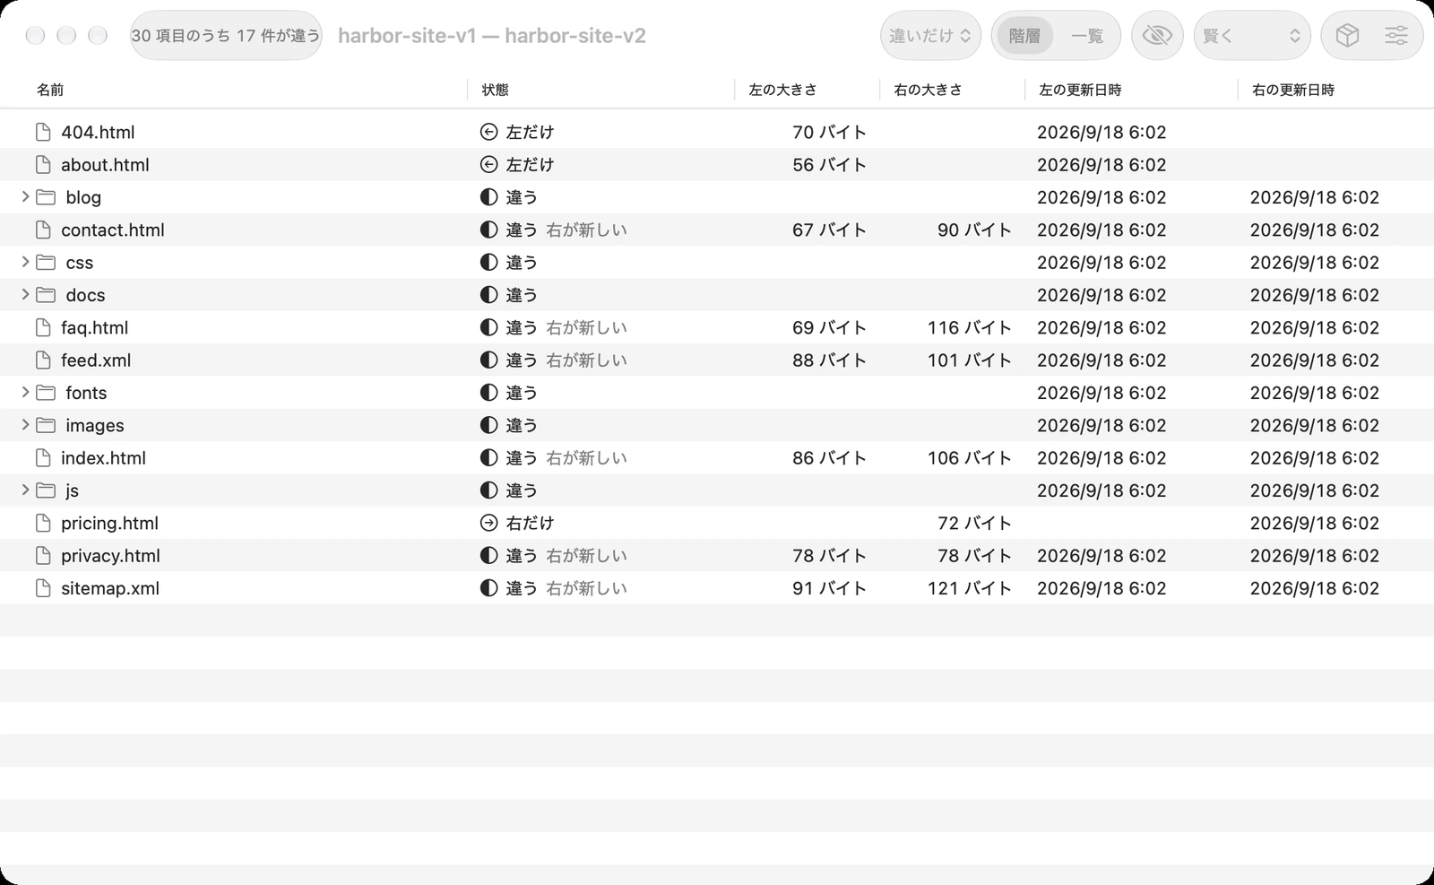Open the package box toolbar icon
Image resolution: width=1434 pixels, height=885 pixels.
(1347, 36)
